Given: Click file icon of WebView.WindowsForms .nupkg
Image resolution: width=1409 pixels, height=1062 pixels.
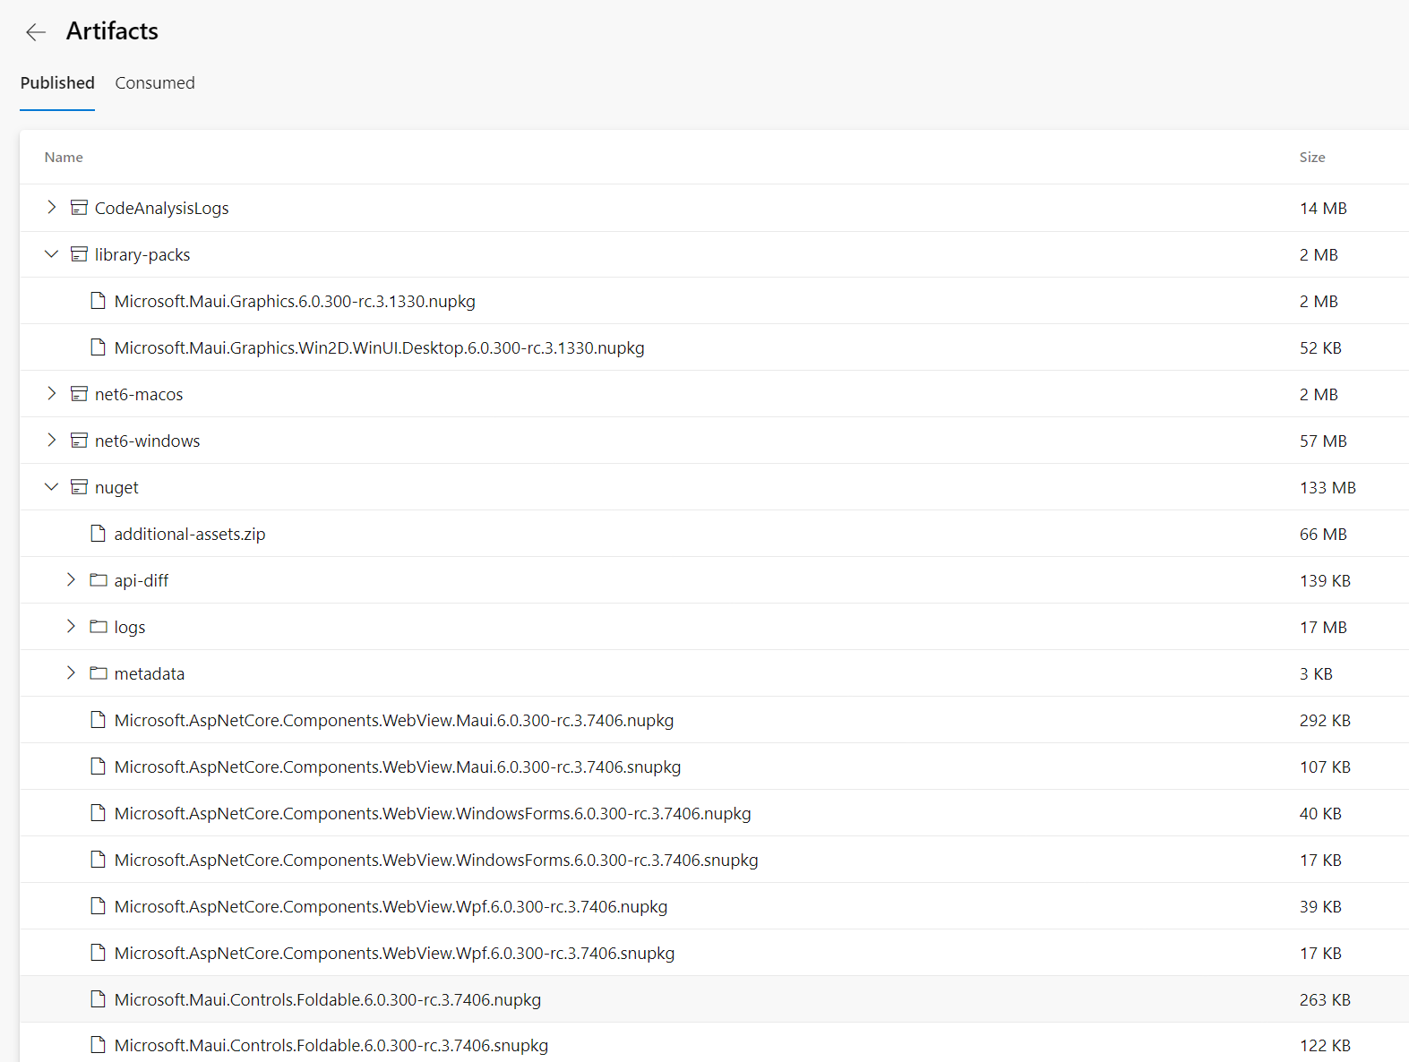Looking at the screenshot, I should coord(99,813).
